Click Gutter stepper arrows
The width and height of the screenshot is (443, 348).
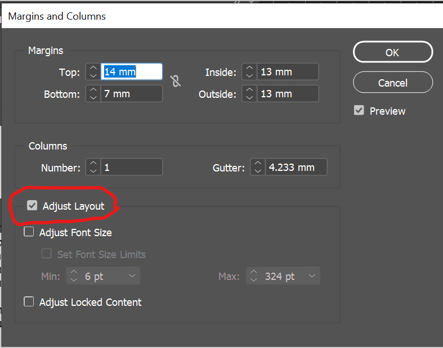pyautogui.click(x=257, y=167)
